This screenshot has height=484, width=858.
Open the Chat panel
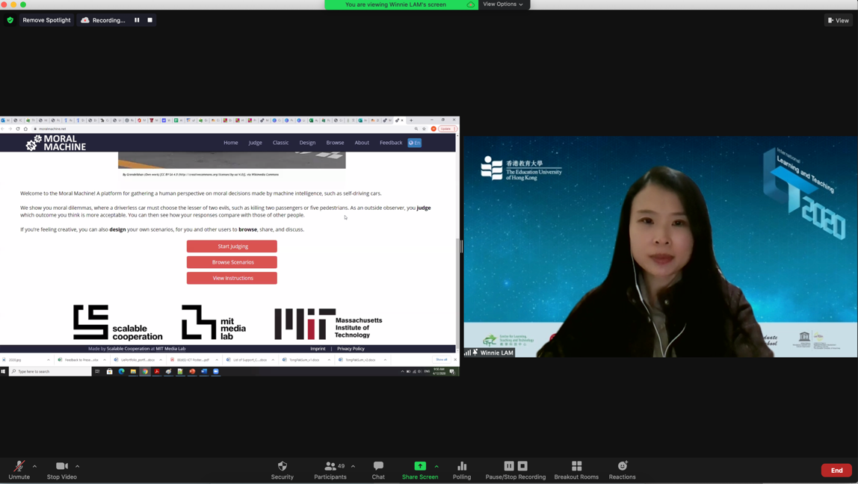(378, 470)
